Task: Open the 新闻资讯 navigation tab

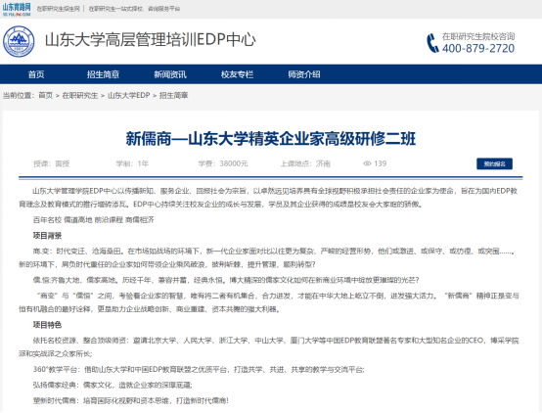Action: pos(170,74)
